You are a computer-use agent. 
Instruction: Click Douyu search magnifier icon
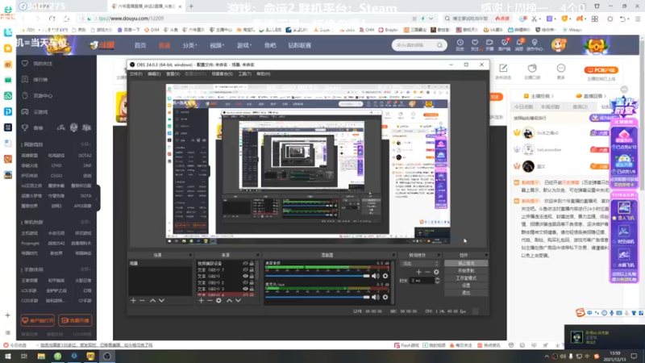click(x=439, y=45)
